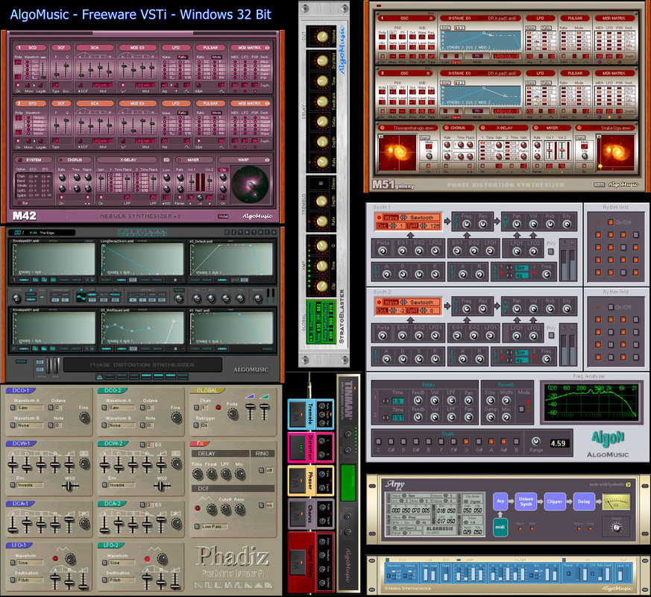Click the Reverb Mode button in Algon
This screenshot has height=597, width=651.
(522, 409)
